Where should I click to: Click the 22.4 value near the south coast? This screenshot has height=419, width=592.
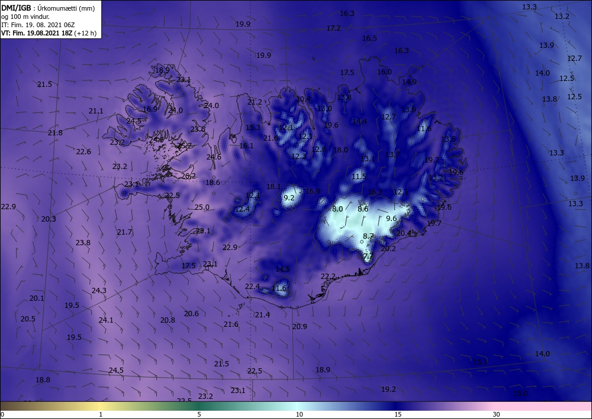click(x=252, y=287)
